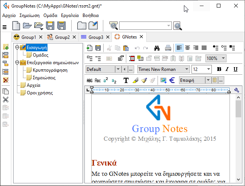Click the insert table grid icon

coord(140,58)
